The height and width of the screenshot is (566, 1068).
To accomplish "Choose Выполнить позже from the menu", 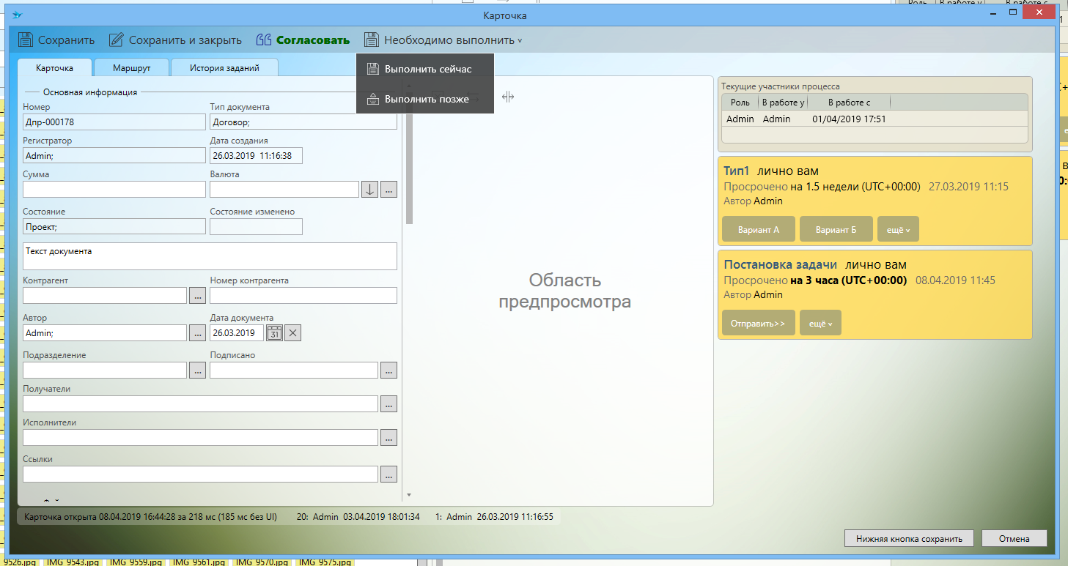I will [x=427, y=99].
